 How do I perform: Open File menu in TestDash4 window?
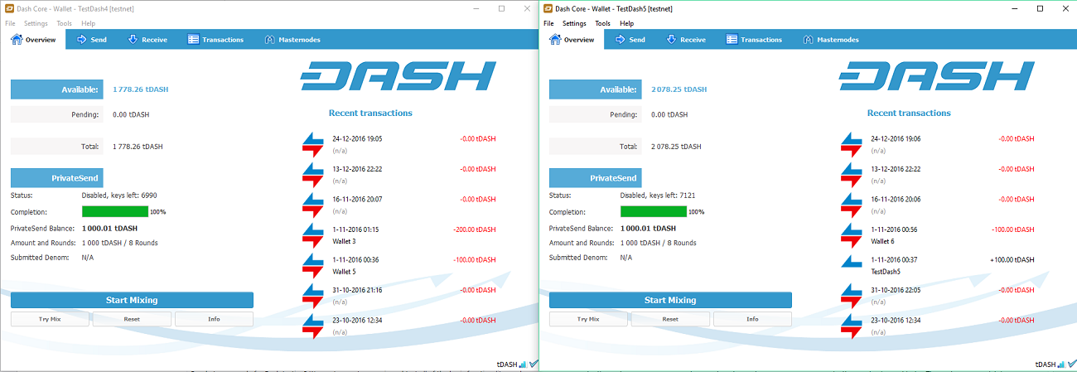pyautogui.click(x=10, y=23)
